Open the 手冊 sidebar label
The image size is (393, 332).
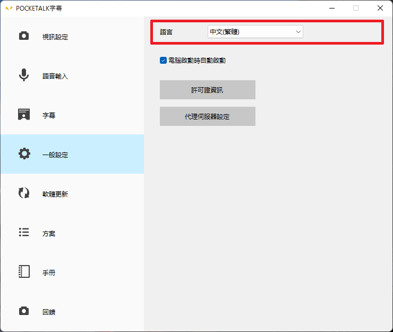(49, 273)
